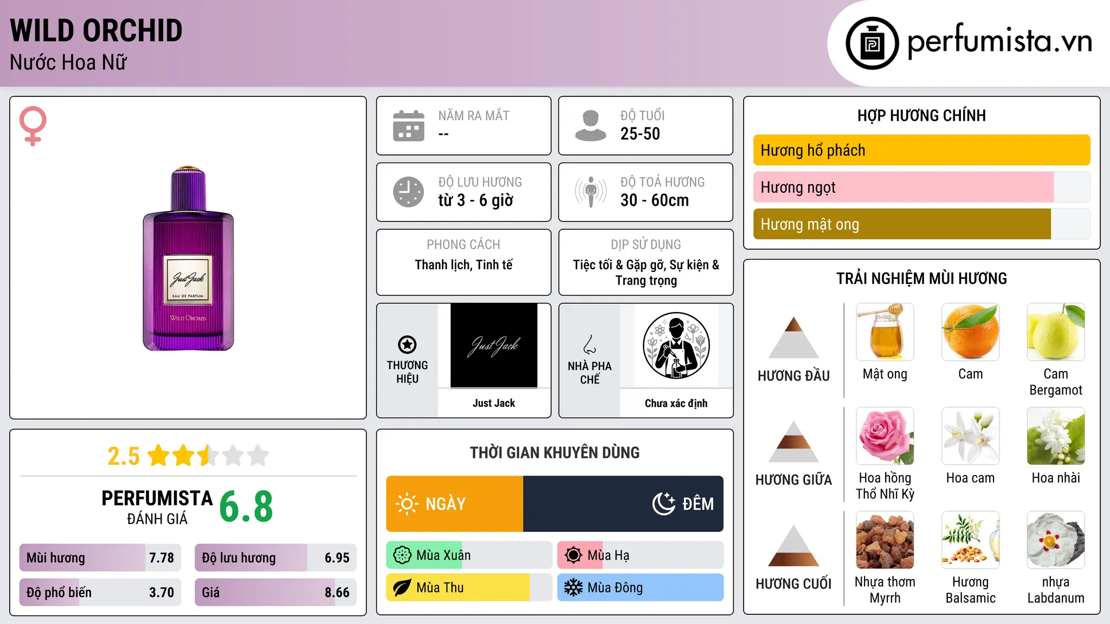Screen dimensions: 1110x624
Task: Click the PERFUMISTA ĐÁNH GIÁ label
Action: (157, 507)
